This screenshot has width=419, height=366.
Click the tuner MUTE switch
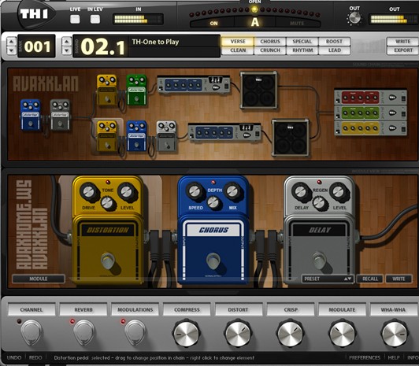coord(297,24)
